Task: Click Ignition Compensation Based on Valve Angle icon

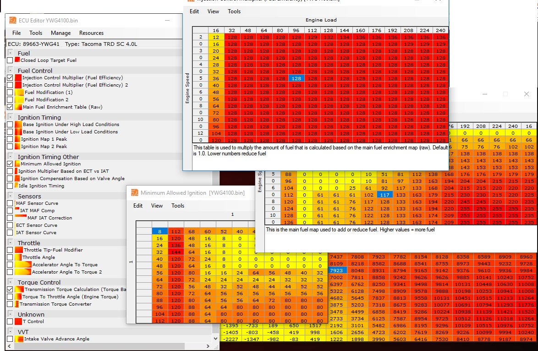Action: (x=17, y=178)
